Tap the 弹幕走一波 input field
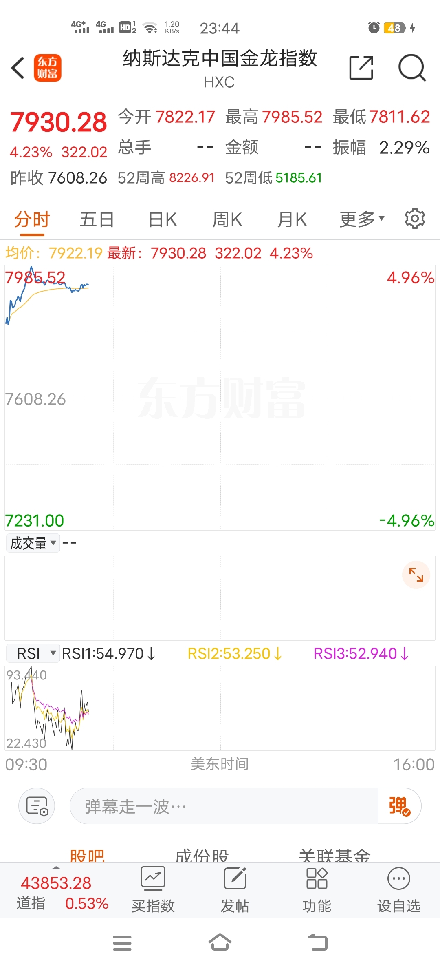This screenshot has width=440, height=969. pos(224,806)
